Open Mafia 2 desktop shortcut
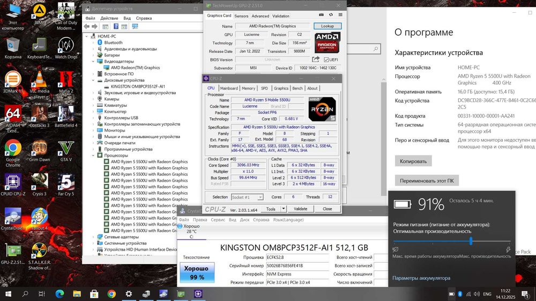This screenshot has height=301, width=536. click(66, 82)
